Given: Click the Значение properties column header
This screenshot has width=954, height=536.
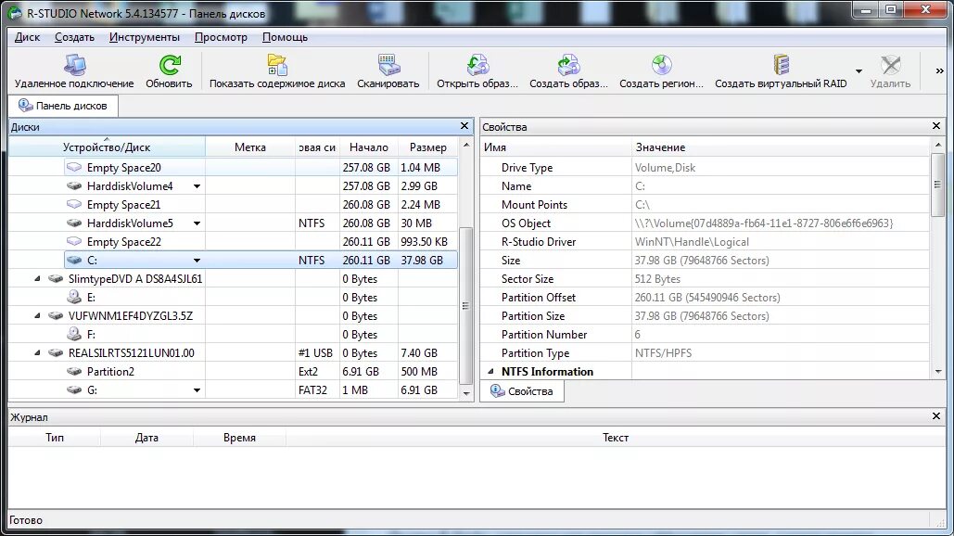Looking at the screenshot, I should click(781, 147).
